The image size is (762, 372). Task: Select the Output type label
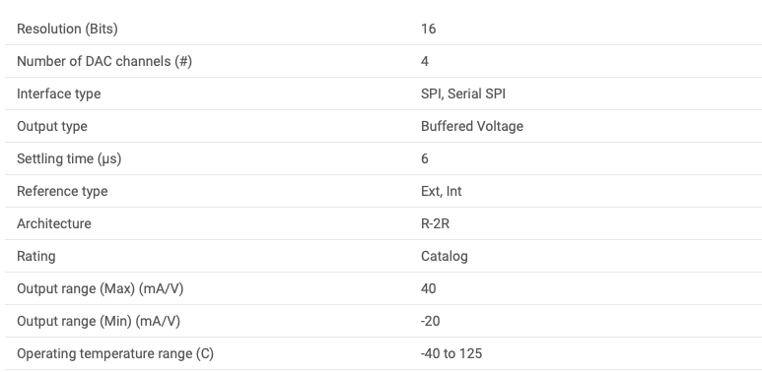point(52,127)
